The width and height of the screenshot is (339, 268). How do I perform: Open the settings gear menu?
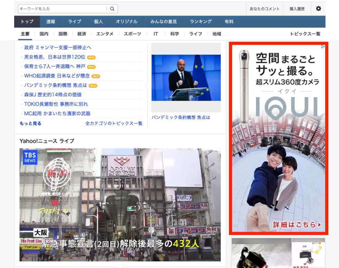(x=319, y=9)
